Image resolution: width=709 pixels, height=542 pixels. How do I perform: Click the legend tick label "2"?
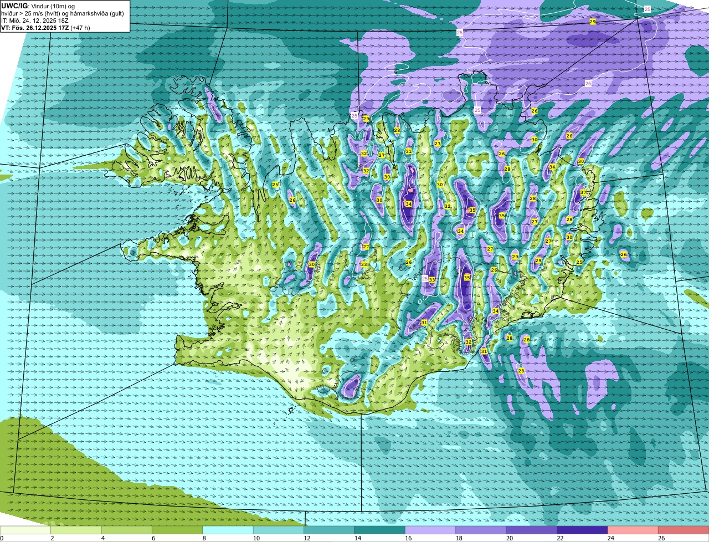click(x=52, y=538)
